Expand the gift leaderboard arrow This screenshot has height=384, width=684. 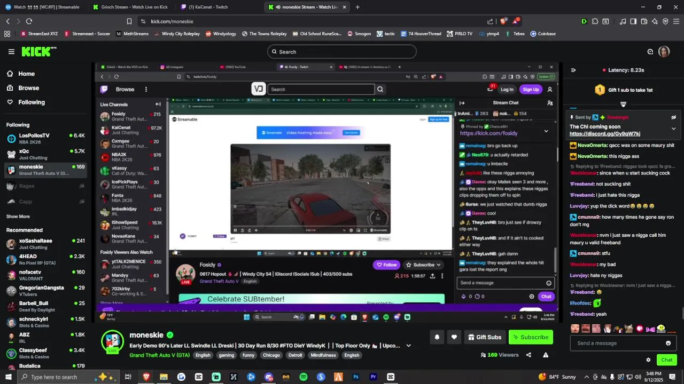click(623, 104)
